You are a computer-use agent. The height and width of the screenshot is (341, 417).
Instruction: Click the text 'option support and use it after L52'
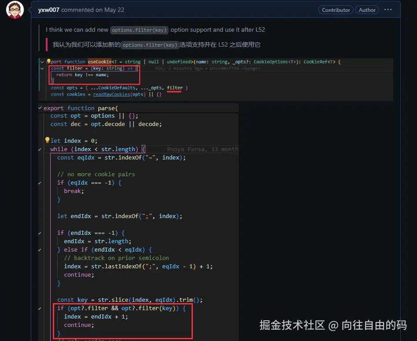point(218,30)
